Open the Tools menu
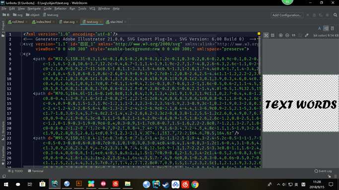Viewport: 339px width, 190px height. point(82,8)
